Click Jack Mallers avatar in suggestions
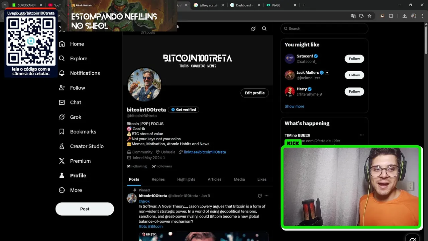428x241 pixels. [290, 75]
